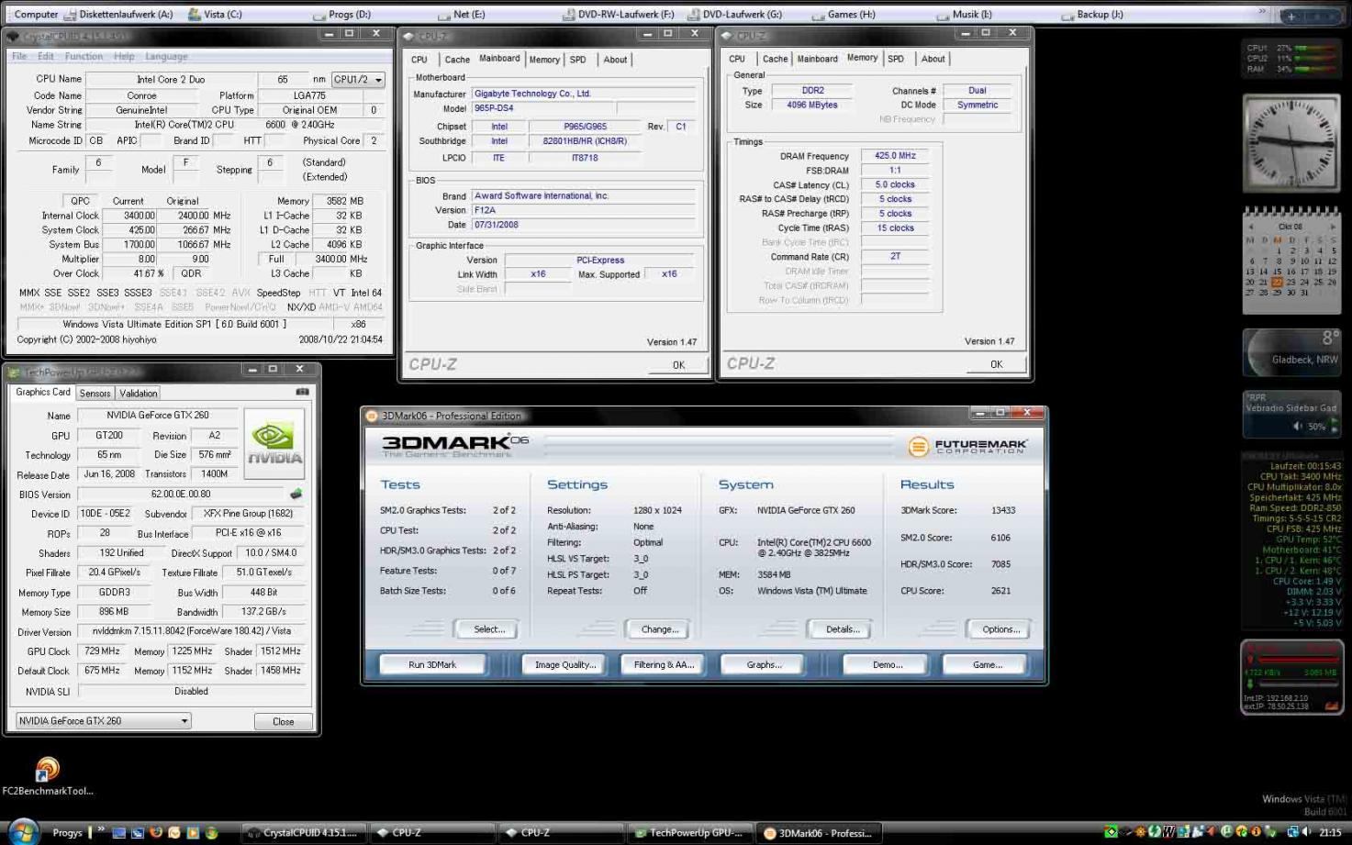Click OK in CPU-Z Memory window
Image resolution: width=1352 pixels, height=845 pixels.
[x=996, y=364]
